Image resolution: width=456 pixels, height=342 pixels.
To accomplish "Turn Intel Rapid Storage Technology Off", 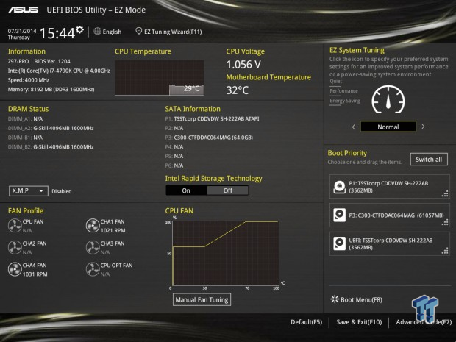I will pos(228,190).
